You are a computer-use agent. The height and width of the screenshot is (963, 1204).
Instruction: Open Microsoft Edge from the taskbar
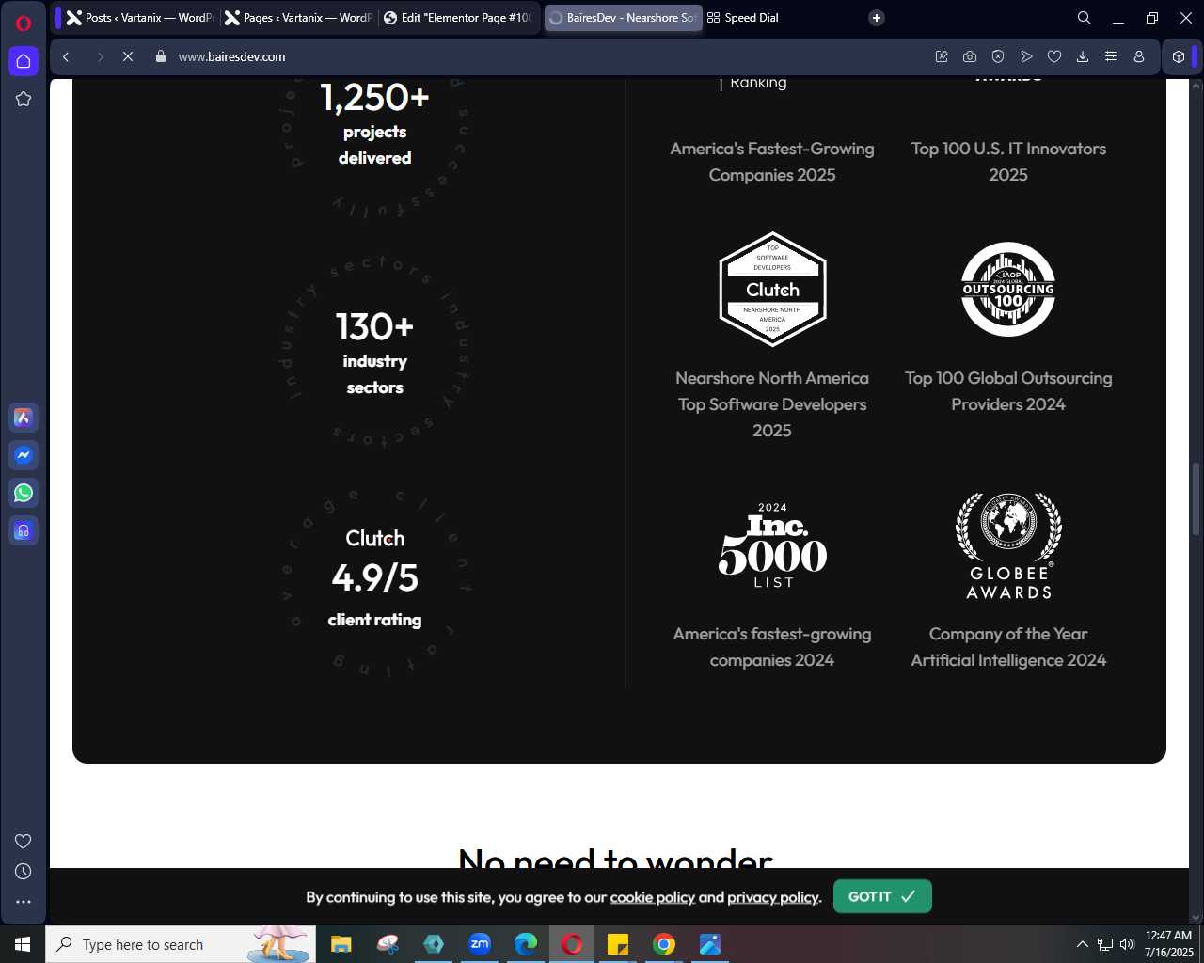click(526, 944)
